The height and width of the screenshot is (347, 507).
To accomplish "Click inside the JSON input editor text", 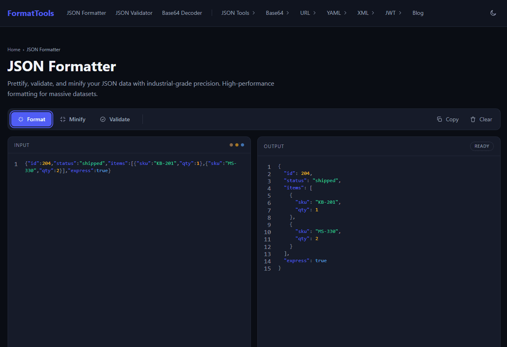I will [x=130, y=167].
